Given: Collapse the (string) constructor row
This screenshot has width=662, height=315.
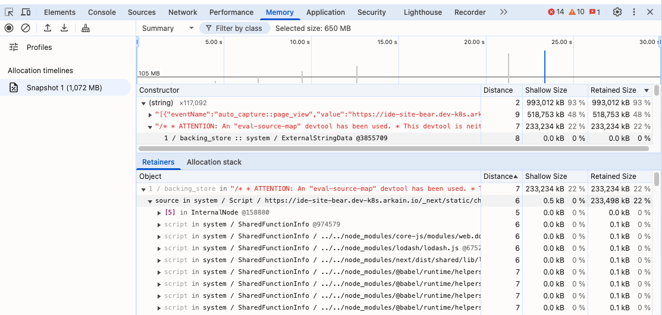Looking at the screenshot, I should (143, 103).
